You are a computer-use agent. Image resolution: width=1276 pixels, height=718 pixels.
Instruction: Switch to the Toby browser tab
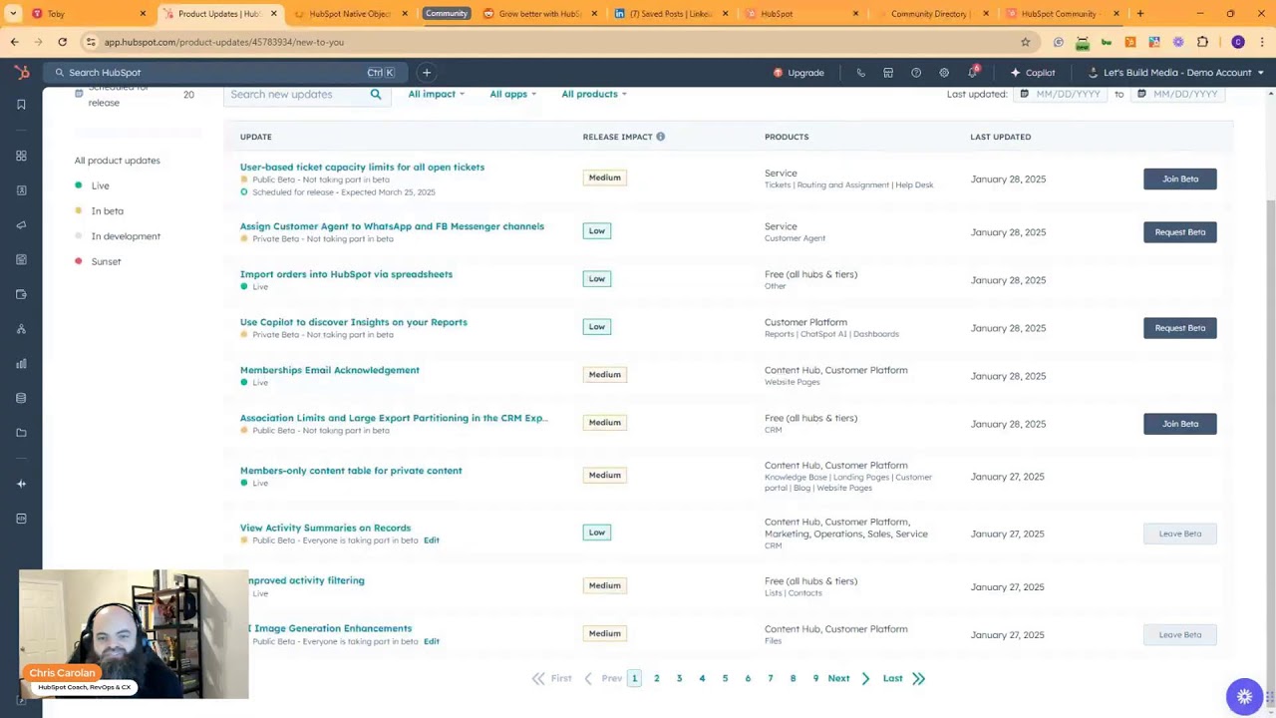[x=89, y=14]
